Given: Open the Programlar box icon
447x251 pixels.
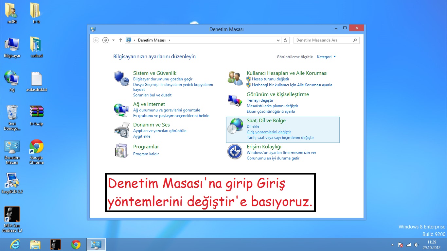Looking at the screenshot, I should pos(121,151).
